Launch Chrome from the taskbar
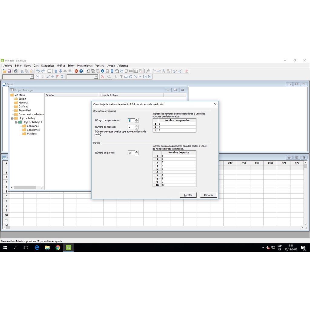This screenshot has width=310, height=310. pyautogui.click(x=58, y=248)
